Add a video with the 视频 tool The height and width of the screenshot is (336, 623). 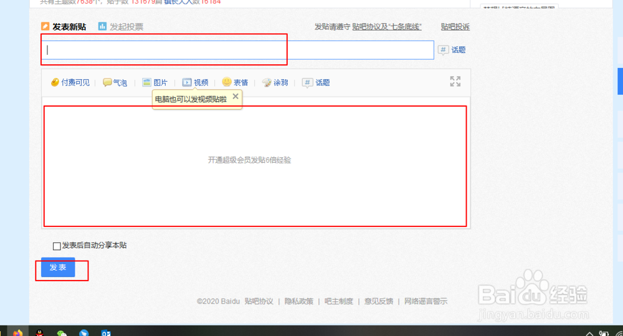pos(195,82)
